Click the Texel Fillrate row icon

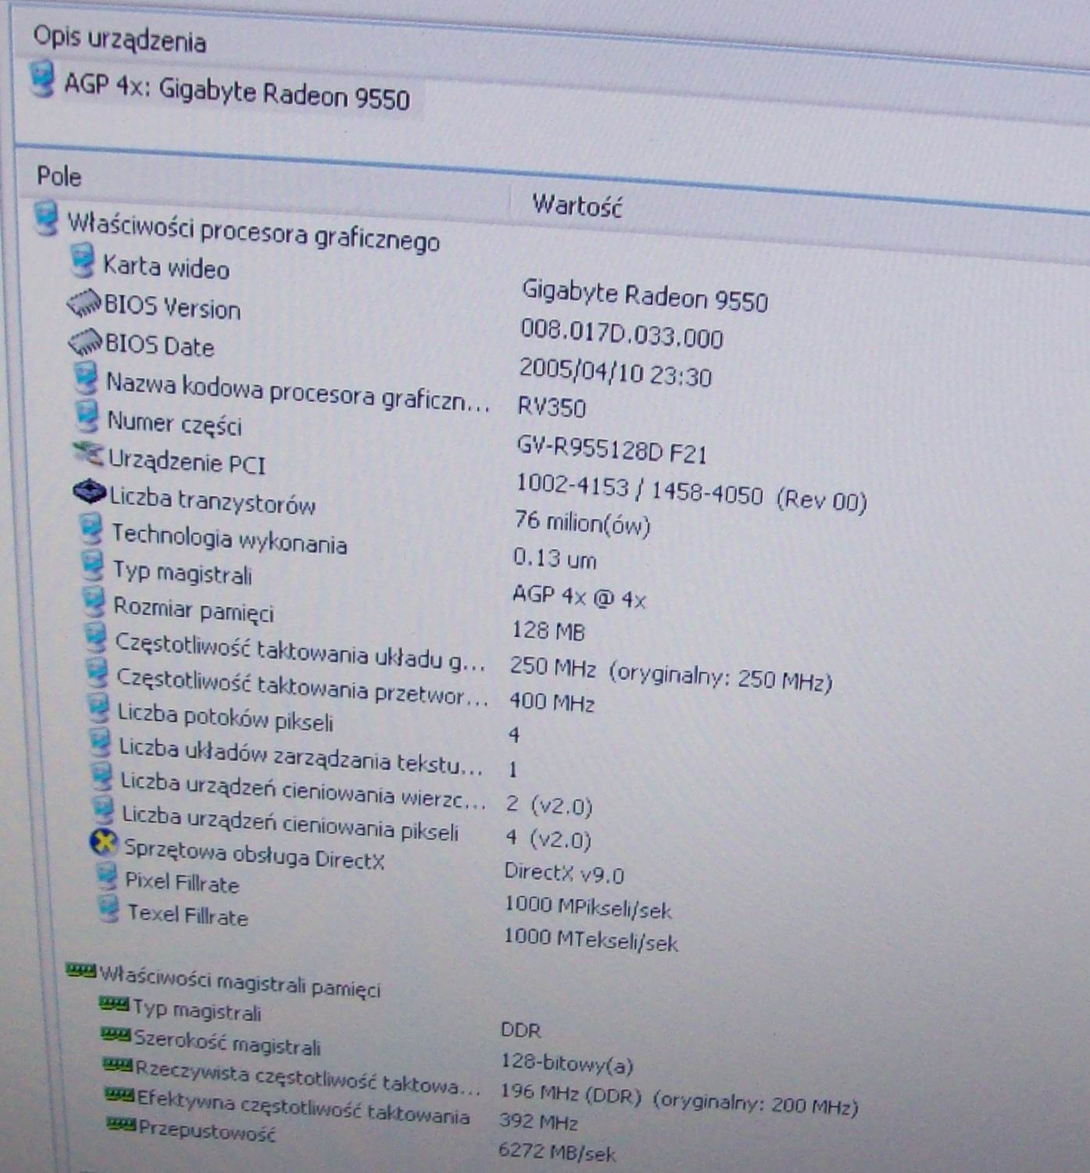click(x=110, y=909)
